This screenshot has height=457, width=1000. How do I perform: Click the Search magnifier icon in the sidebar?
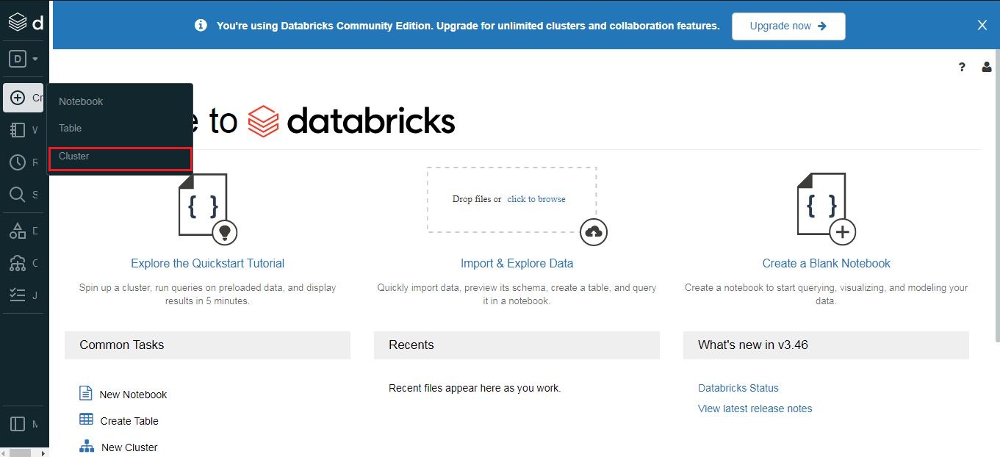pos(18,195)
